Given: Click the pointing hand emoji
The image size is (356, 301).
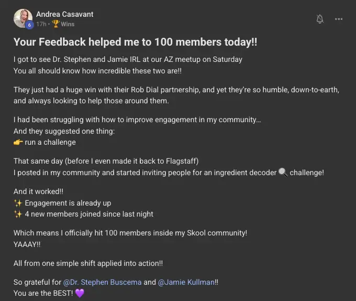Looking at the screenshot, I should tap(18, 142).
